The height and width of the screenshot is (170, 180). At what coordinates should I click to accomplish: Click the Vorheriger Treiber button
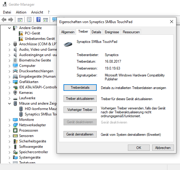pyautogui.click(x=80, y=110)
